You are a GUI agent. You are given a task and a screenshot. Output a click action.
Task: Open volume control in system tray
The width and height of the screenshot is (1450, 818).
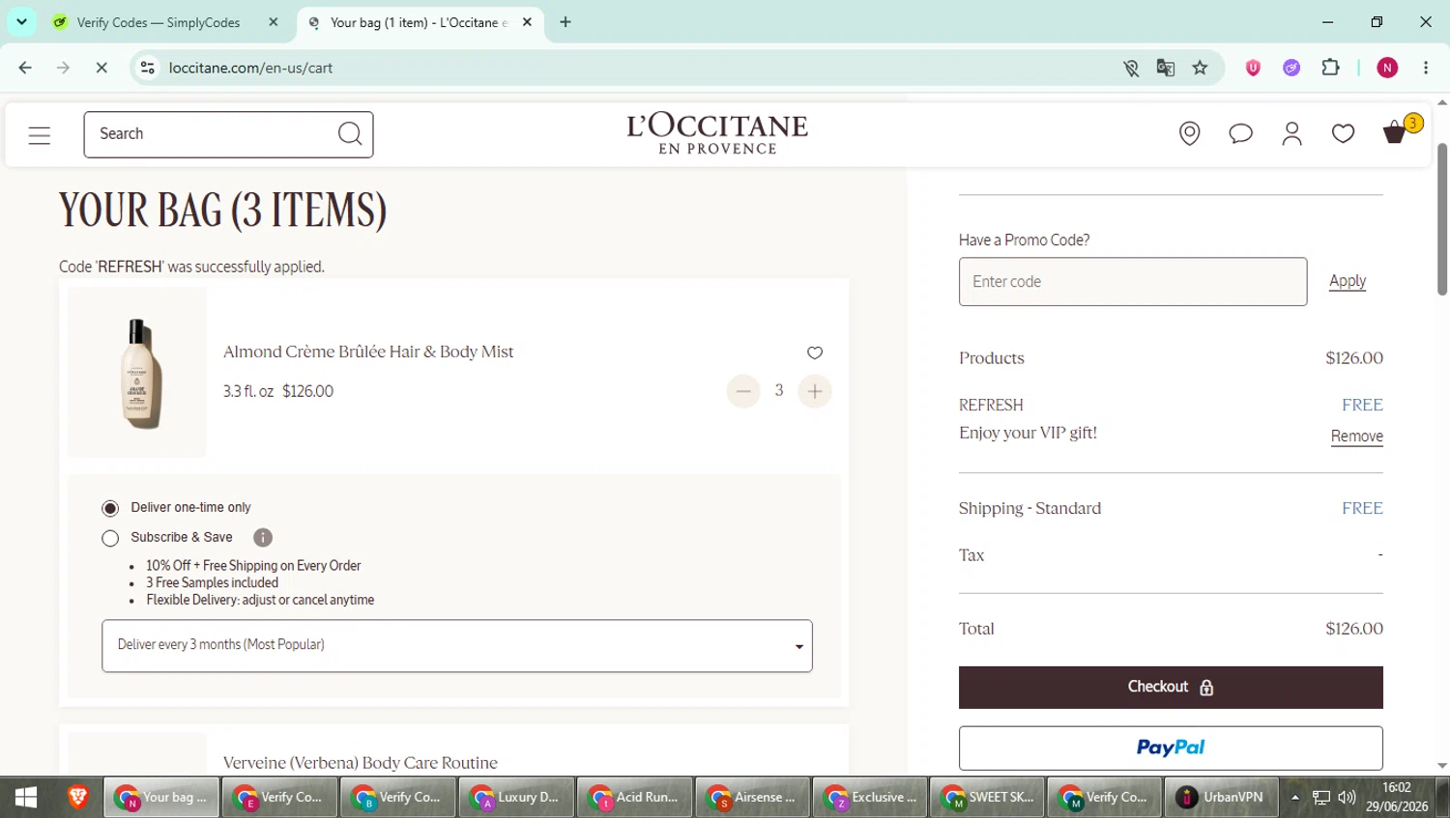click(x=1347, y=798)
